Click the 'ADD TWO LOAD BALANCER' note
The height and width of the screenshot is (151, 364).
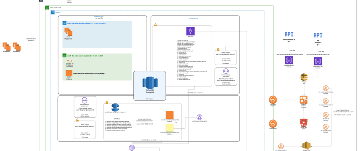31,39
